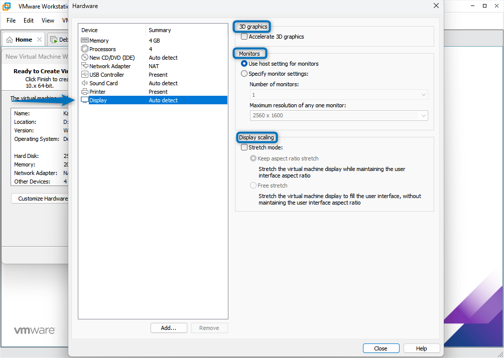504x358 pixels.
Task: Click the Help button
Action: pyautogui.click(x=421, y=348)
